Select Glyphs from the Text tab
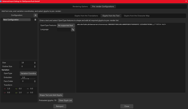Screen dimensions: 188x109 point(111,16)
